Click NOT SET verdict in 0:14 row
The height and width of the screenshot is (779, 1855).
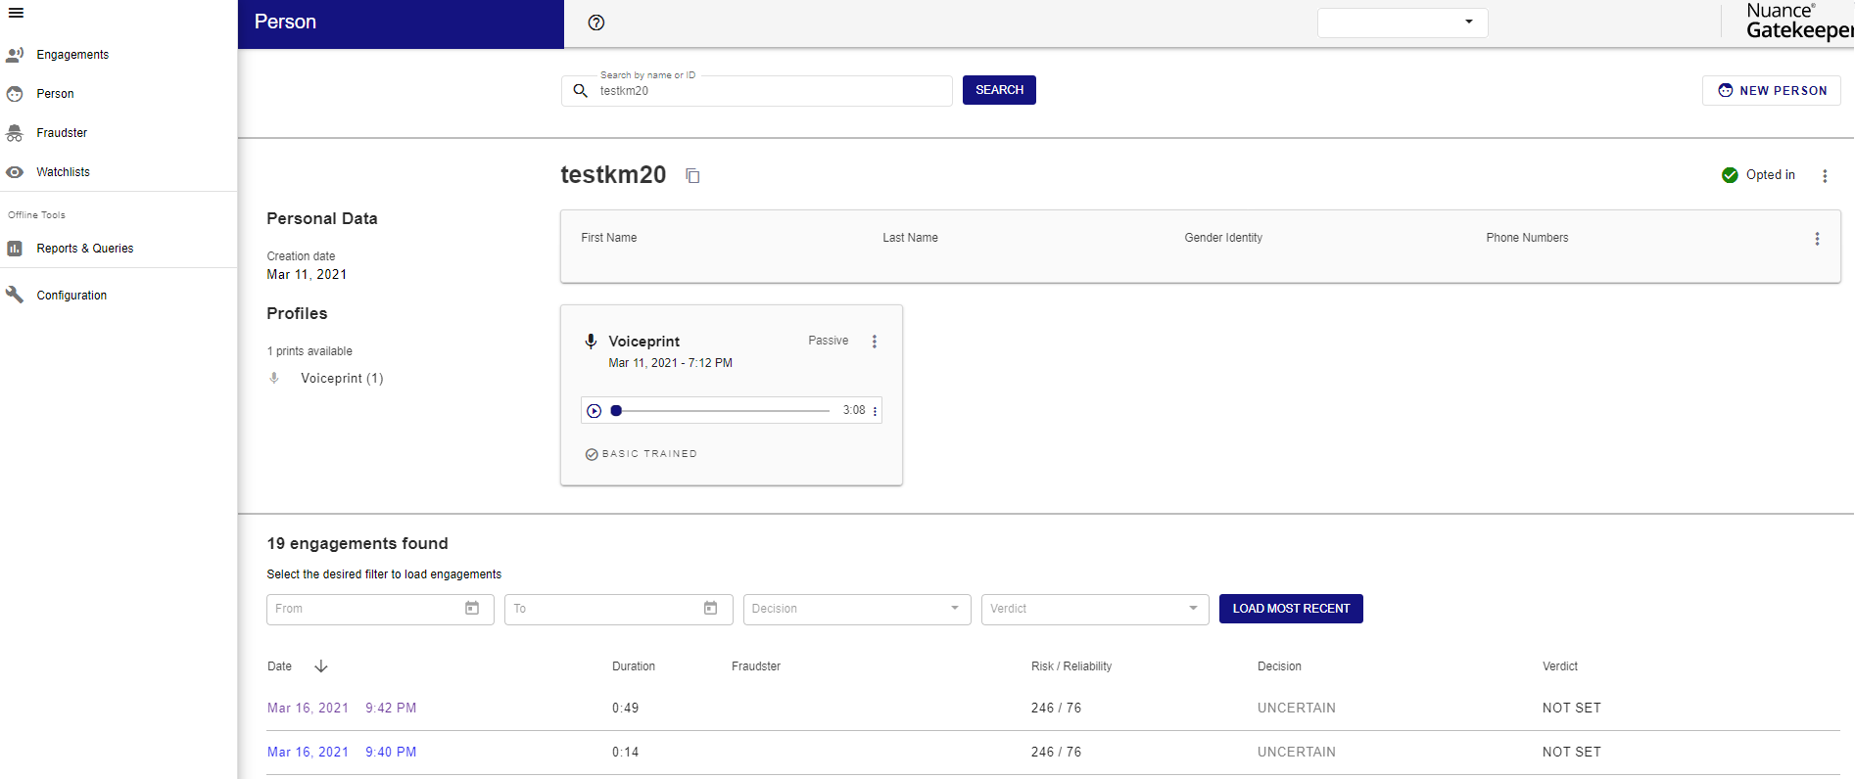click(x=1572, y=753)
